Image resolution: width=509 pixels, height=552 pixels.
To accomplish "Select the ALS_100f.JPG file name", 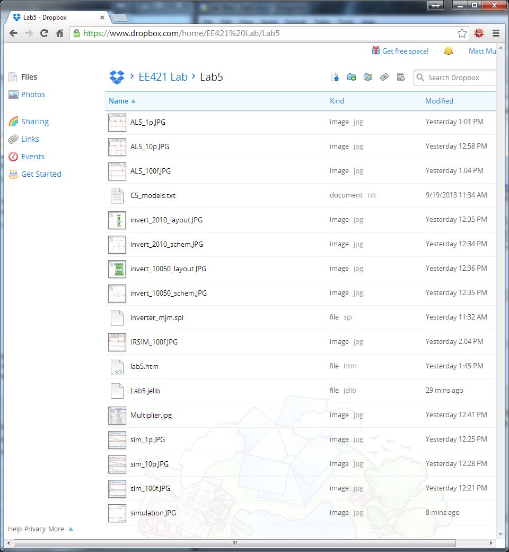I will 150,171.
